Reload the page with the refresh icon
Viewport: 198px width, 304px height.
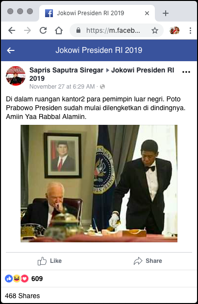pos(43,30)
